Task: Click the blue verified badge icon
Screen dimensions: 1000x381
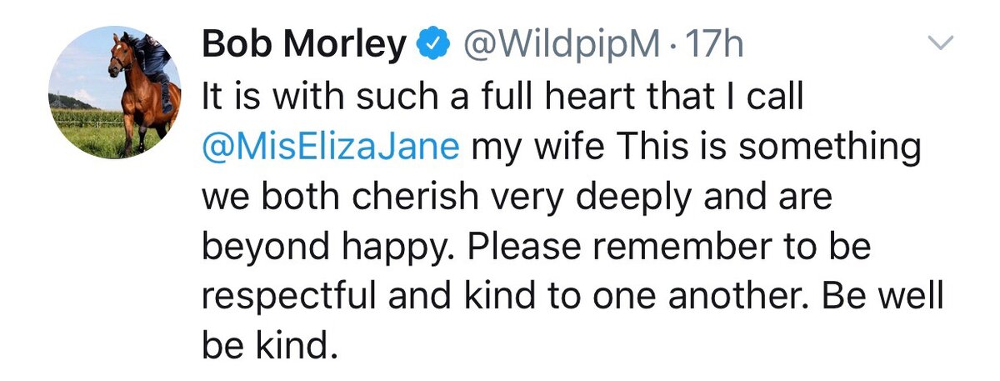Action: pos(434,44)
